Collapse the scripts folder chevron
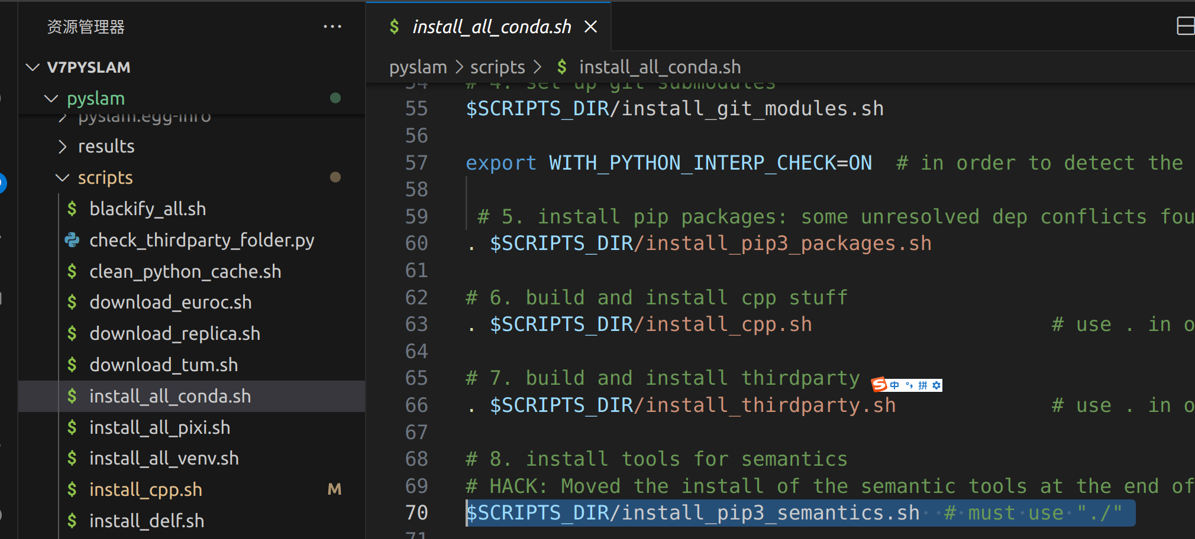 click(x=63, y=178)
